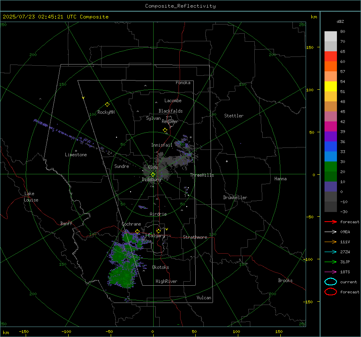Click the Stettler town label
Viewport: 361px width, 337px height.
point(234,116)
